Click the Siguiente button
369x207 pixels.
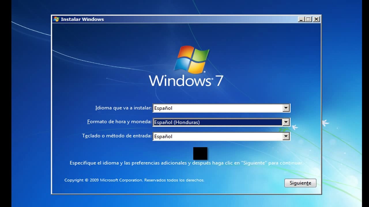point(300,183)
